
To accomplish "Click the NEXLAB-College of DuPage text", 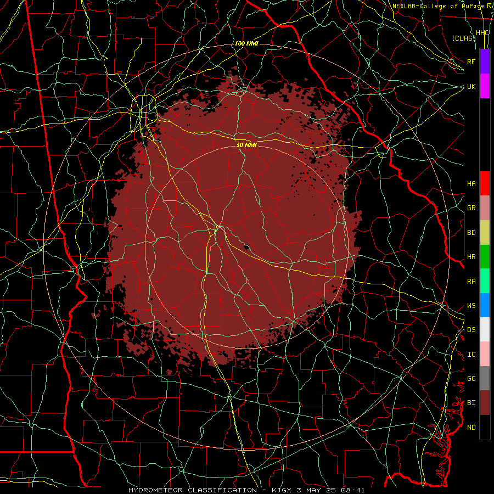I will point(439,6).
